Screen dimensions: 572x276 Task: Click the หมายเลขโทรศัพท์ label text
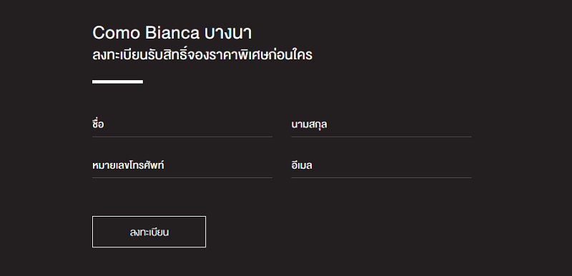[128, 165]
